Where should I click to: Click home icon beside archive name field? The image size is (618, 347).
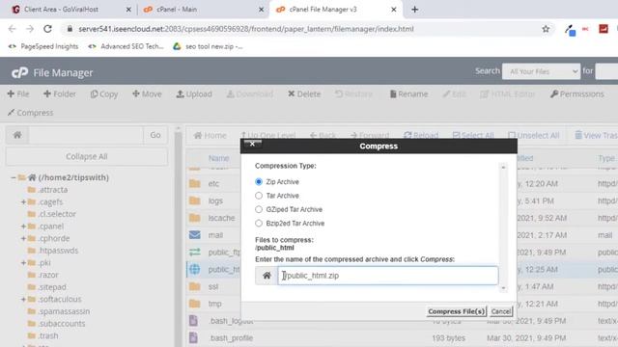[x=267, y=276]
